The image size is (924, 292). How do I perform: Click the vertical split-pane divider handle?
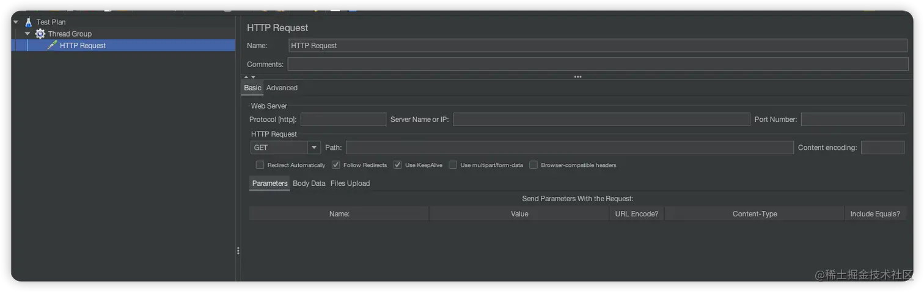coord(238,251)
